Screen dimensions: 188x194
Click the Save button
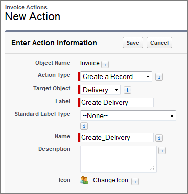click(x=133, y=43)
